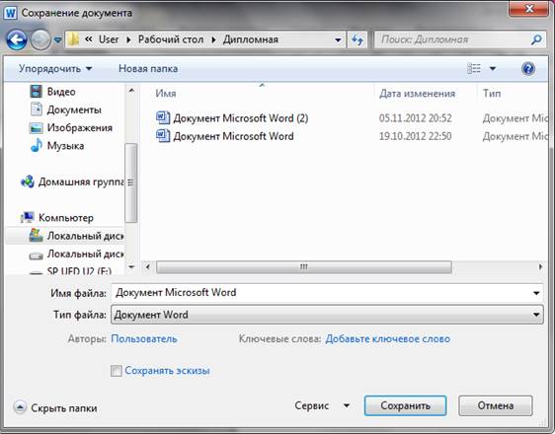This screenshot has width=555, height=434.
Task: Sort by the Тип column header
Action: pos(492,94)
